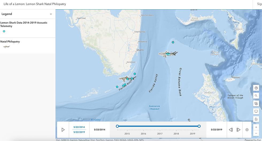The image size is (262, 141).
Task: Click 2016 tick on timeline
Action: tap(143, 134)
